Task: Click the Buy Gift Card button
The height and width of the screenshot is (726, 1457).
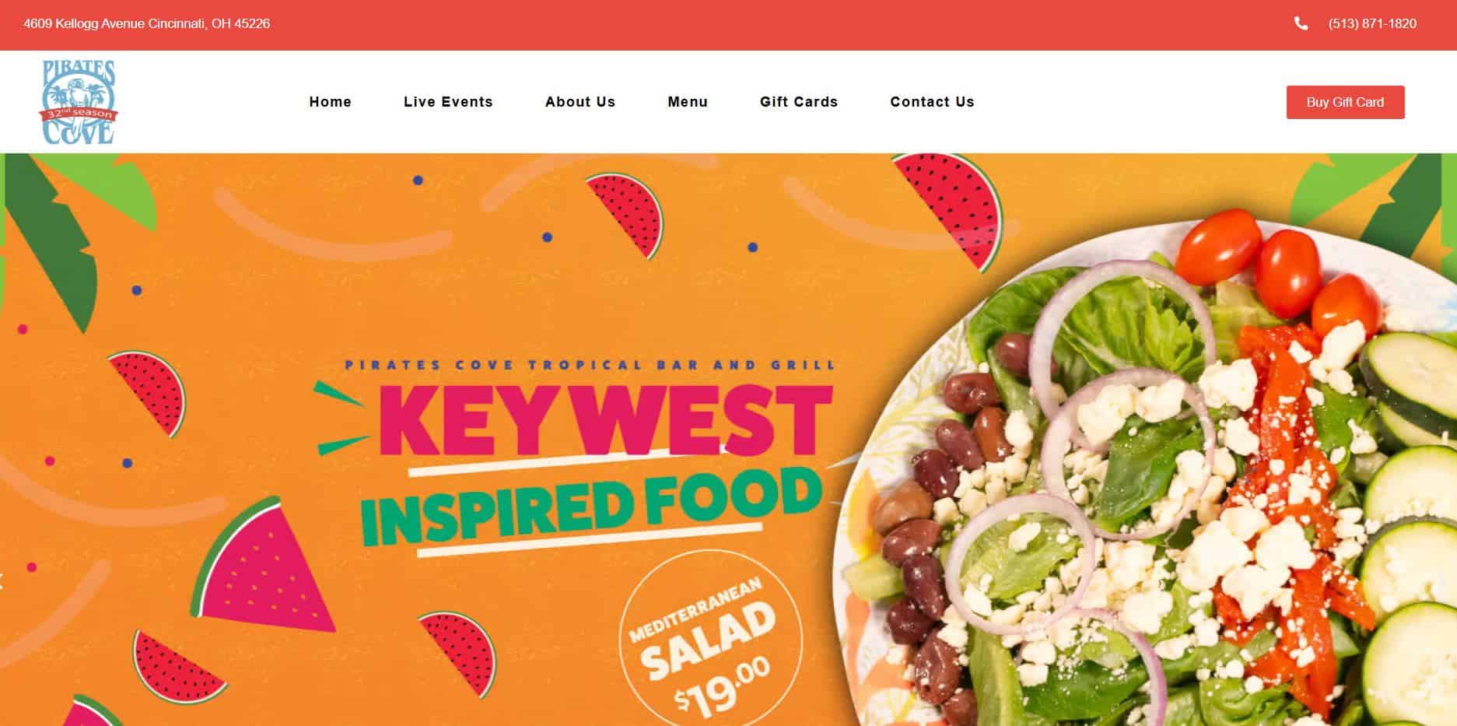Action: click(1345, 102)
